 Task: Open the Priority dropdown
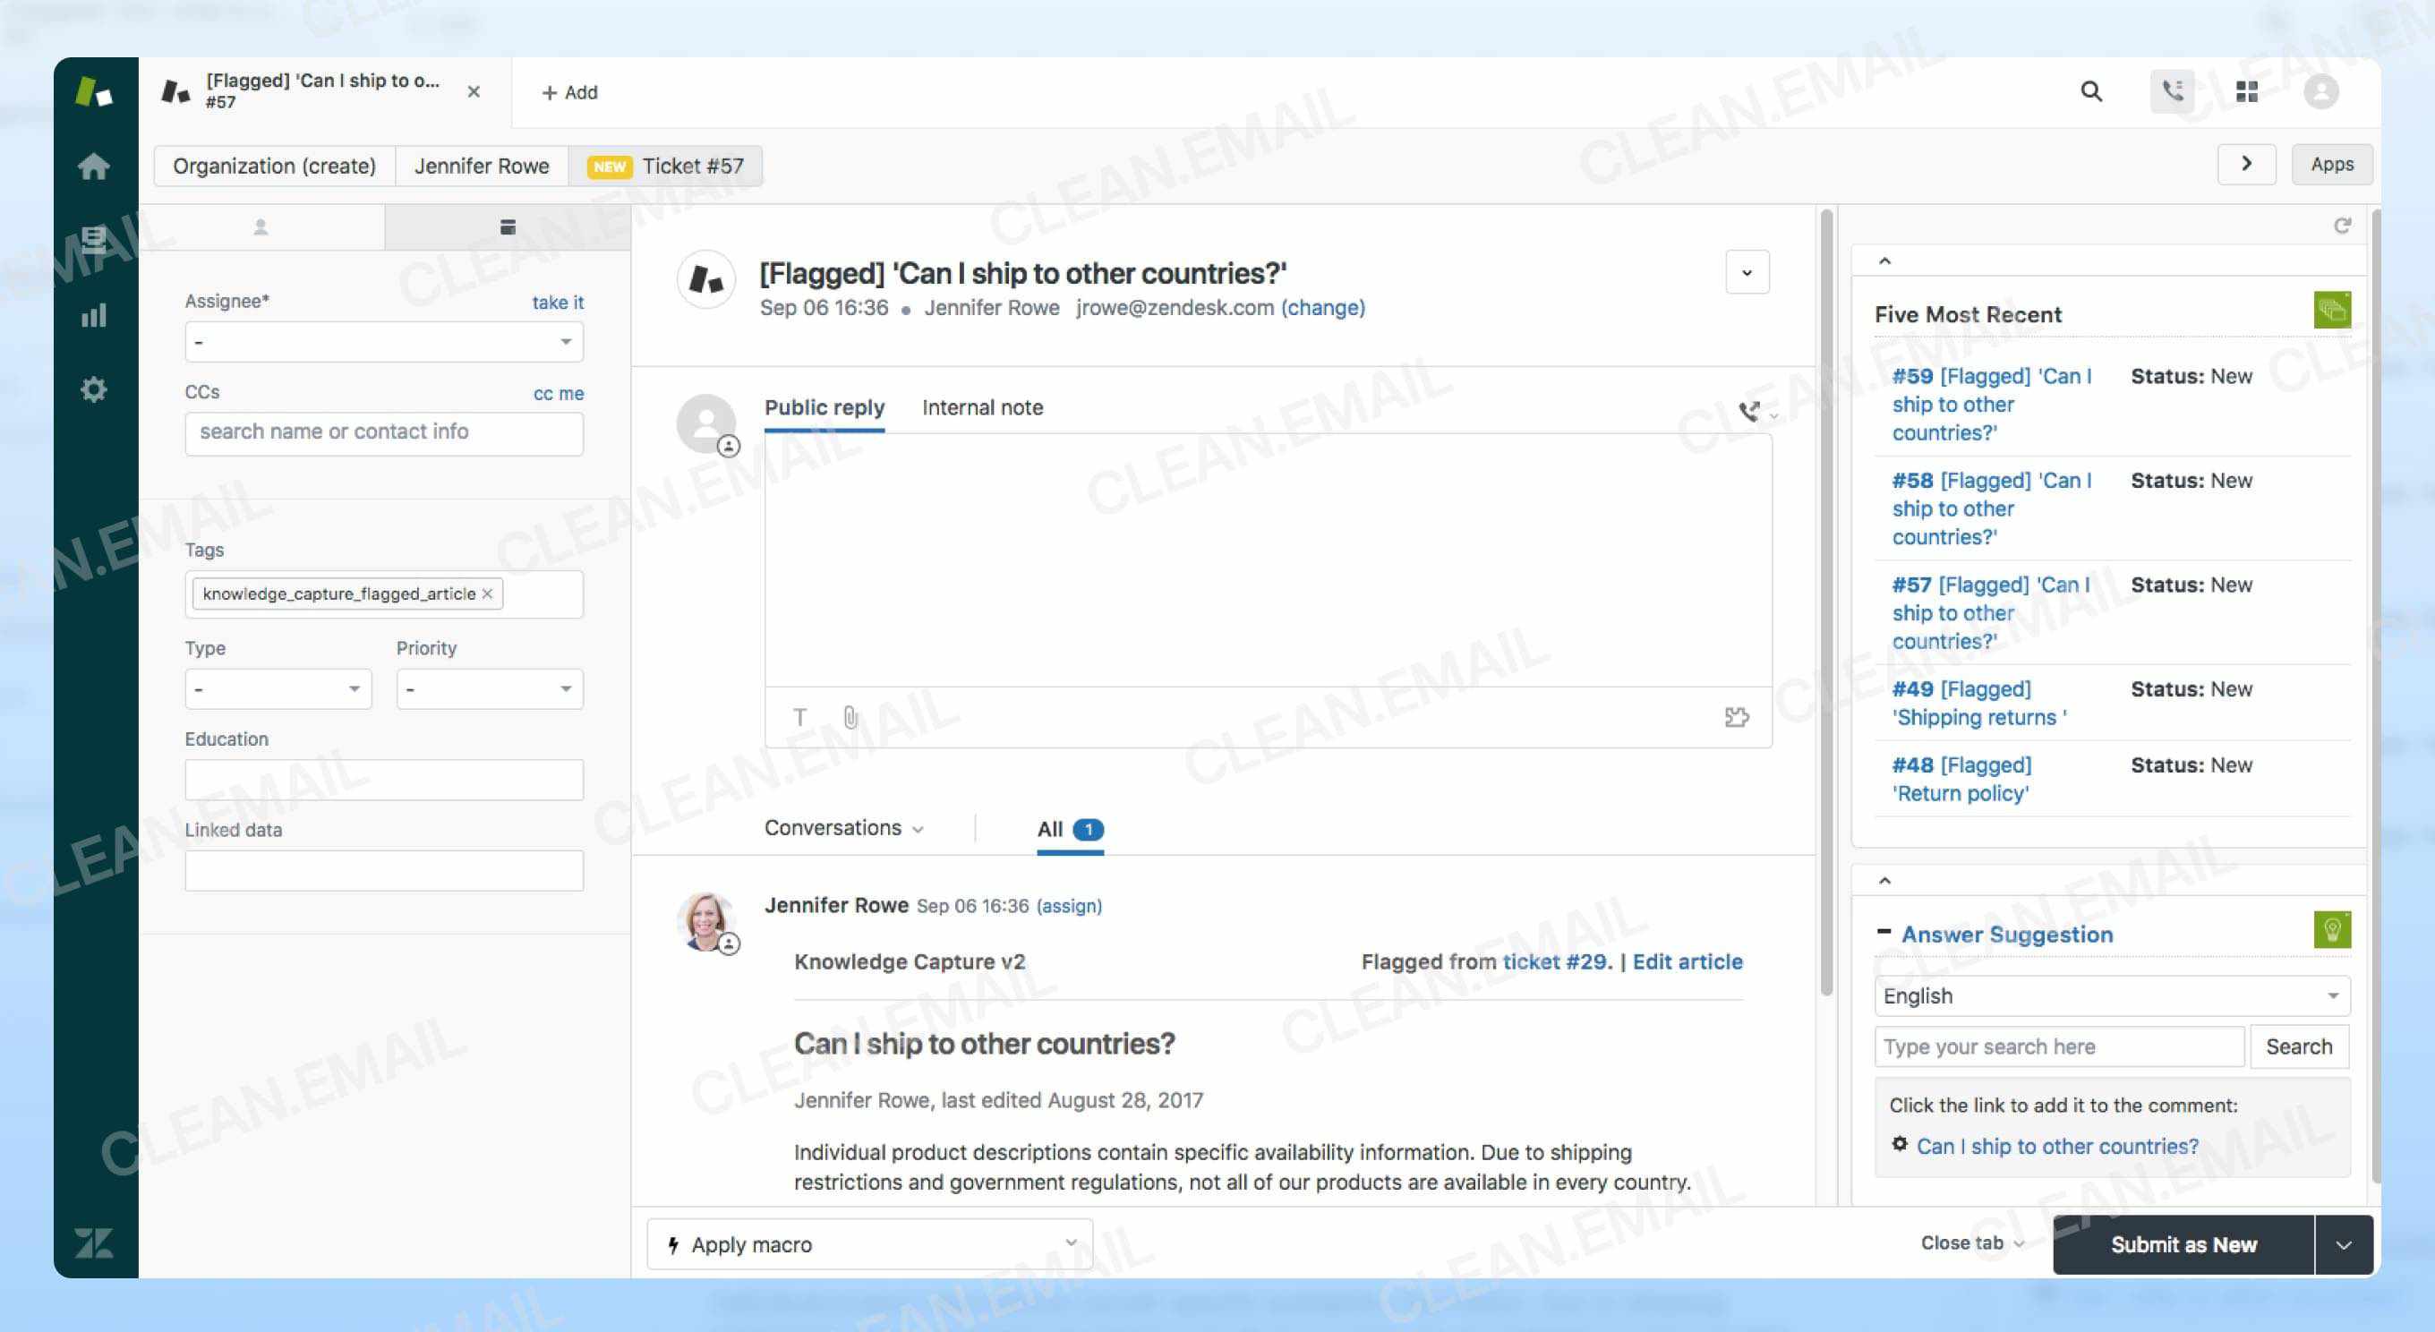[x=489, y=688]
